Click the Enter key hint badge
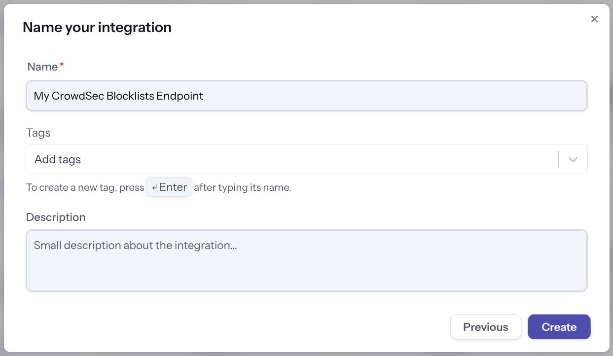The height and width of the screenshot is (356, 613). (169, 187)
